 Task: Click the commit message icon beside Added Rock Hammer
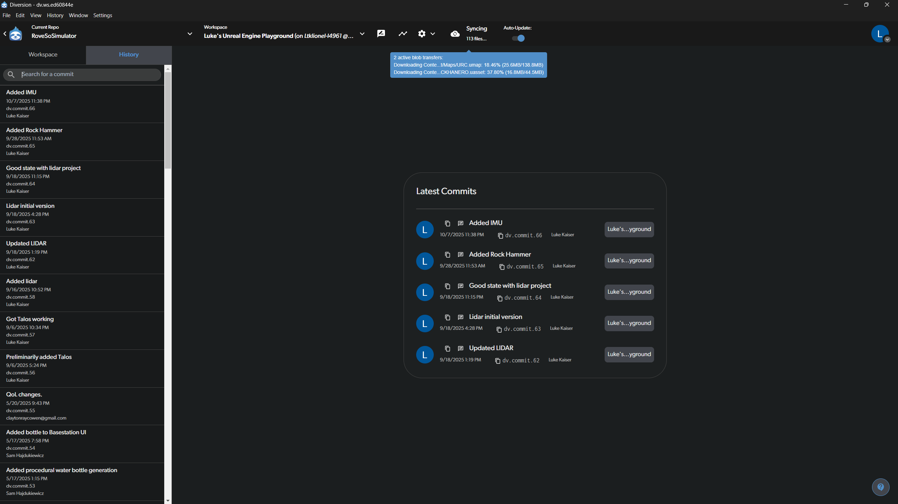coord(460,254)
